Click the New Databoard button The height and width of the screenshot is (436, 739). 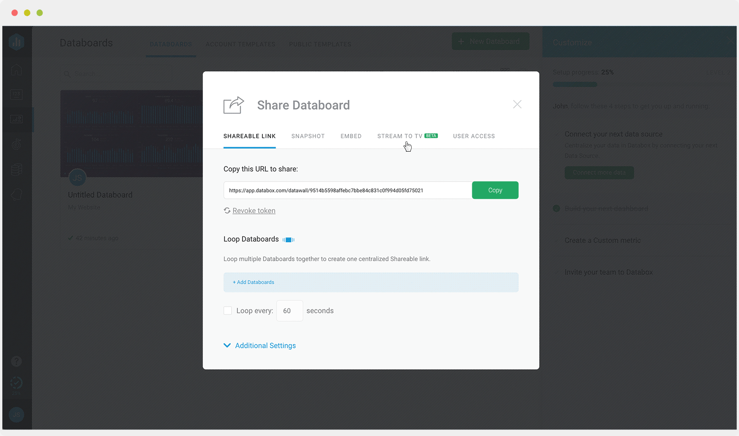point(491,41)
